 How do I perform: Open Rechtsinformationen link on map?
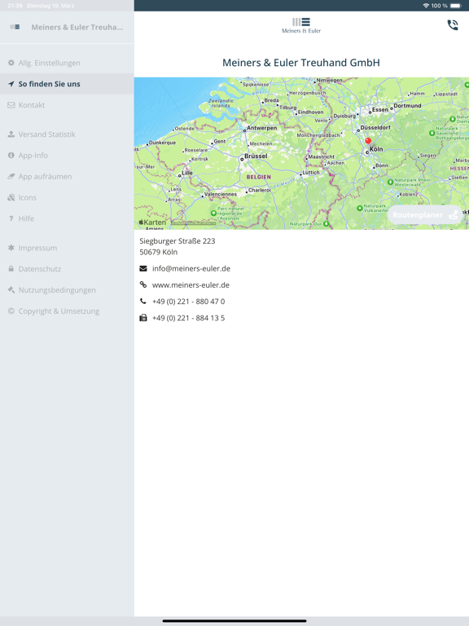(x=194, y=223)
